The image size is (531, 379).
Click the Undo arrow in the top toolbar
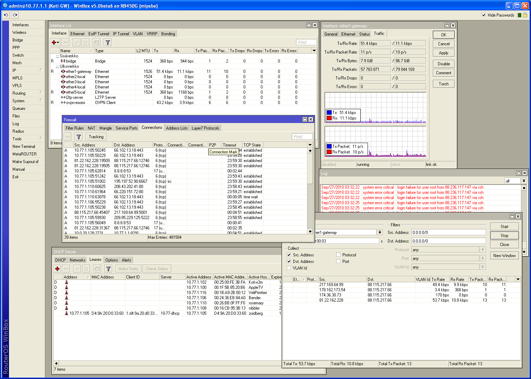tap(6, 15)
